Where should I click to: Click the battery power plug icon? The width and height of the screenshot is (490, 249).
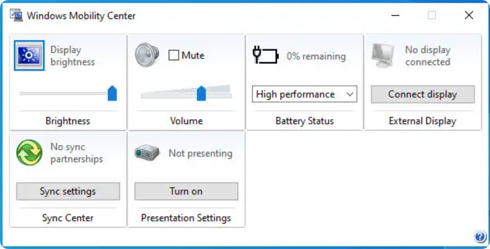[x=266, y=55]
